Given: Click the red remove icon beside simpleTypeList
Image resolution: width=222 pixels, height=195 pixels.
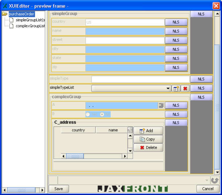Looking at the screenshot, I should [x=185, y=88].
